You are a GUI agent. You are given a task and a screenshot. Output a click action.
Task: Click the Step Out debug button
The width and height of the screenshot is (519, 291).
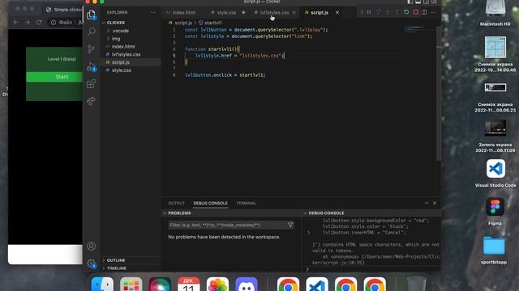(x=397, y=12)
